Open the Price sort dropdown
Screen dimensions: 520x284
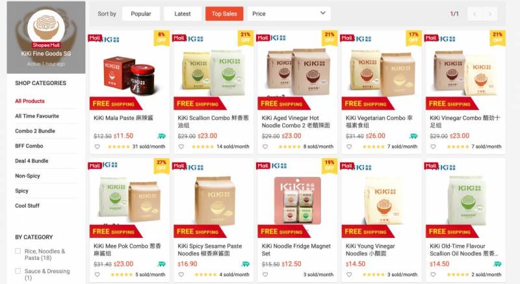pos(289,14)
